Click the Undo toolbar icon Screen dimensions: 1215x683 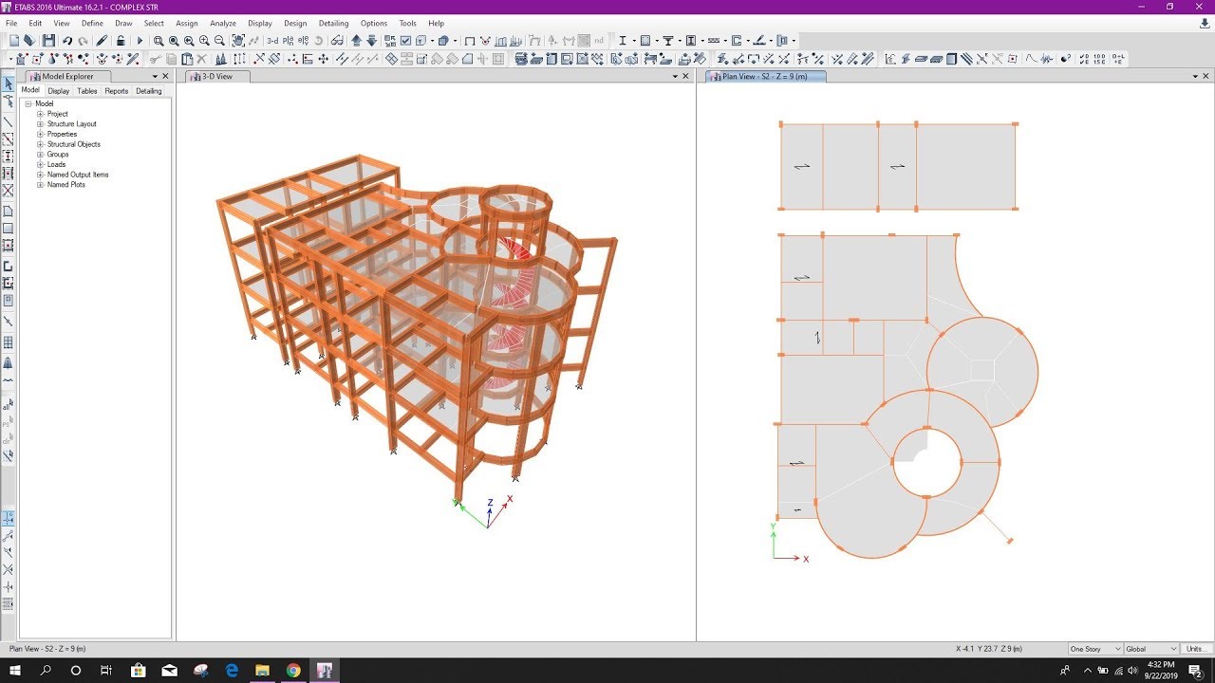point(68,40)
